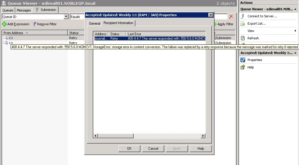Click horizontal scrollbar left arrow

(96, 136)
